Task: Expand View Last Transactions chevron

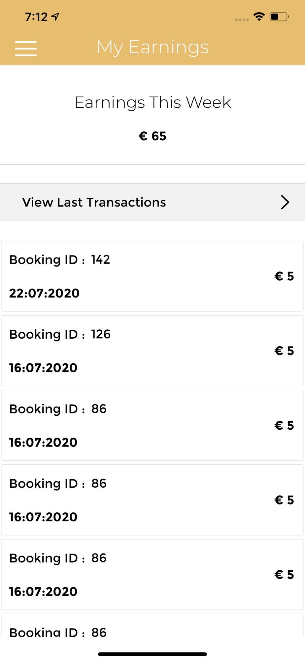Action: [x=285, y=202]
